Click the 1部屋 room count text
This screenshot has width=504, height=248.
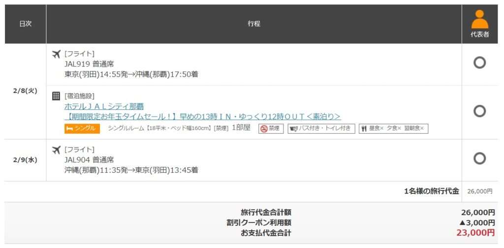pyautogui.click(x=241, y=128)
